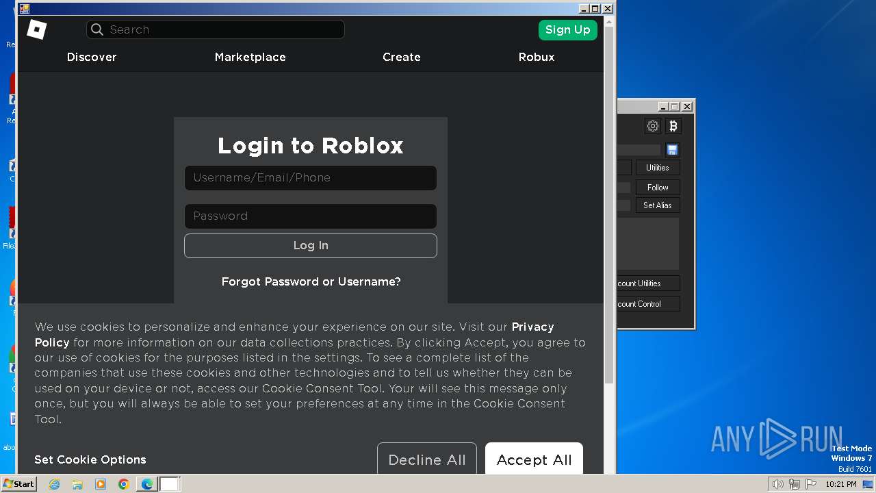
Task: Click the browser window's title bar icon
Action: 25,9
